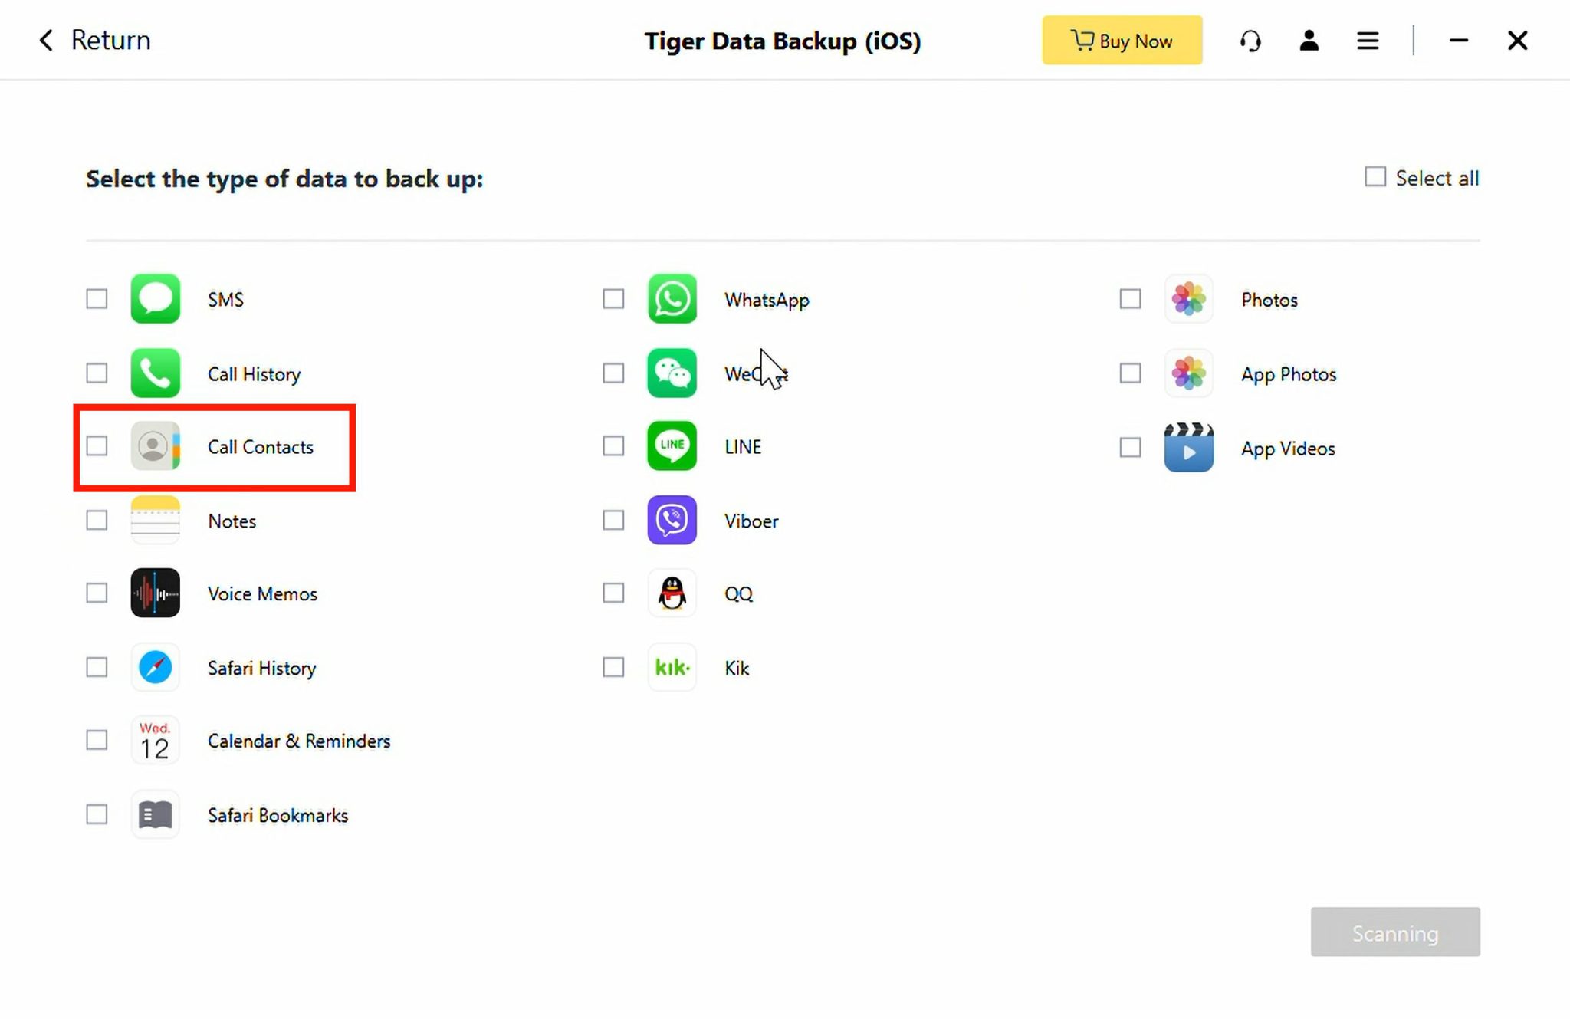This screenshot has width=1570, height=1019.
Task: Click the Scanning button
Action: click(x=1394, y=932)
